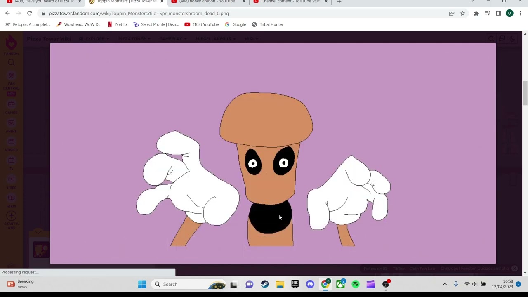View site information lock icon
528x297 pixels.
pyautogui.click(x=43, y=13)
